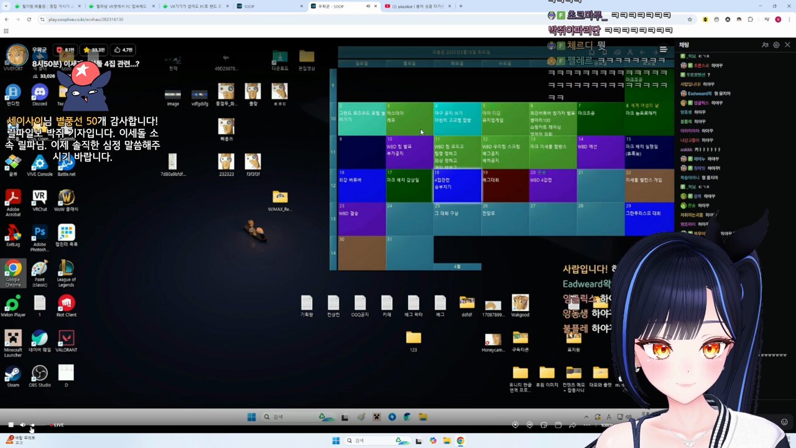The image size is (796, 448).
Task: Select the folder named 123
Action: click(414, 342)
